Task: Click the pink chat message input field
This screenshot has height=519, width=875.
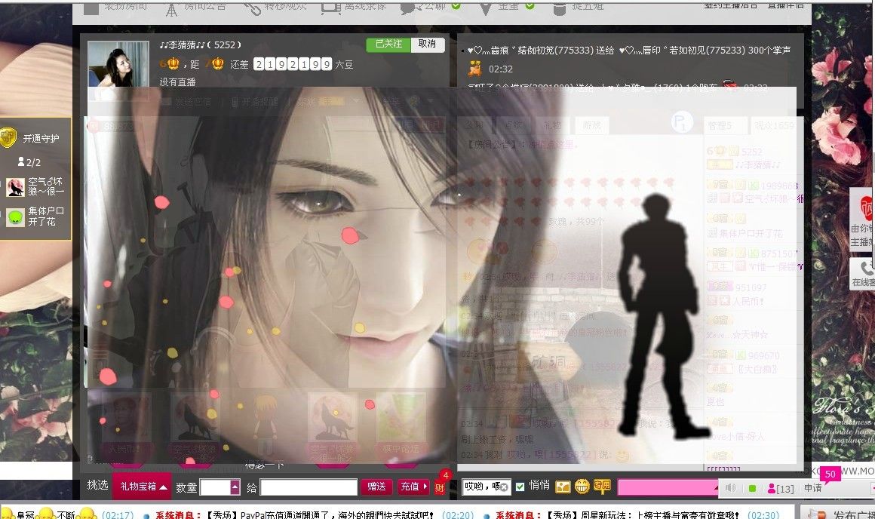Action: tap(668, 487)
